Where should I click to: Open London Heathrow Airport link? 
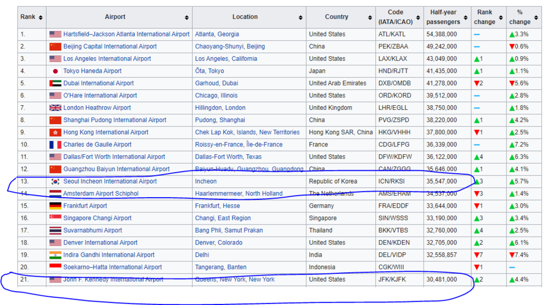pyautogui.click(x=97, y=108)
